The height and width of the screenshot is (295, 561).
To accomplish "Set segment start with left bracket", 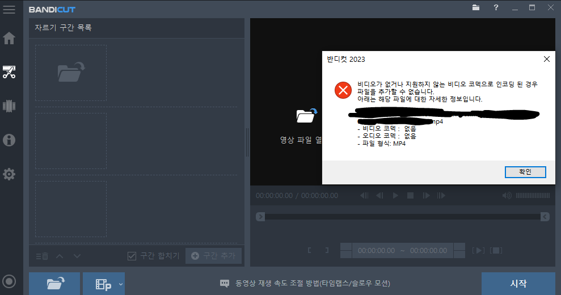I will 310,250.
